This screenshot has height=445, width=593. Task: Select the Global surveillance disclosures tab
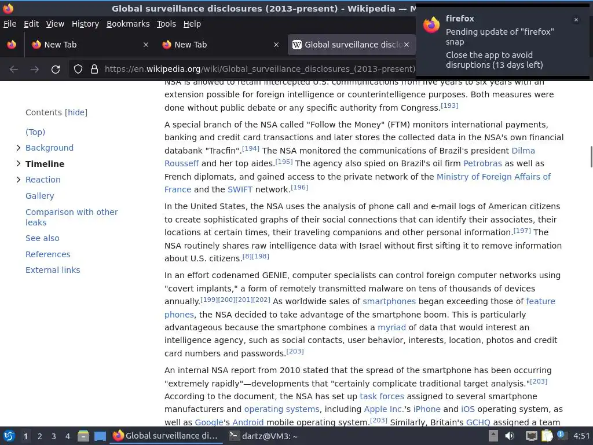pyautogui.click(x=352, y=45)
